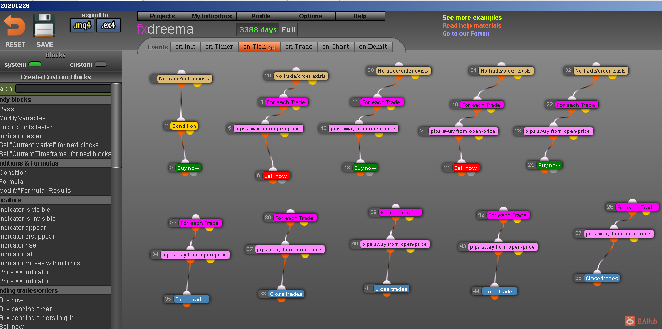The width and height of the screenshot is (662, 329).
Task: Select the Close trades block number 35
Action: (x=192, y=299)
